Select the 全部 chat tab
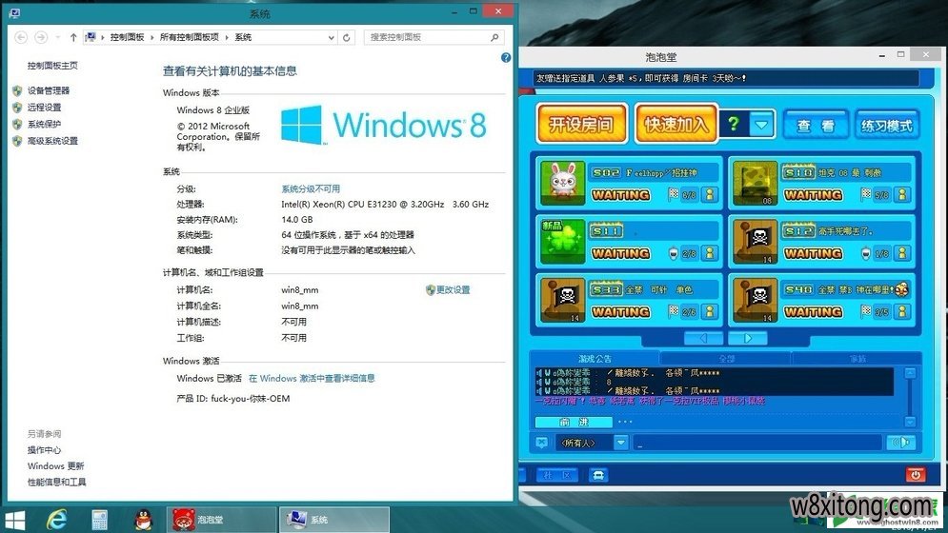 (727, 359)
